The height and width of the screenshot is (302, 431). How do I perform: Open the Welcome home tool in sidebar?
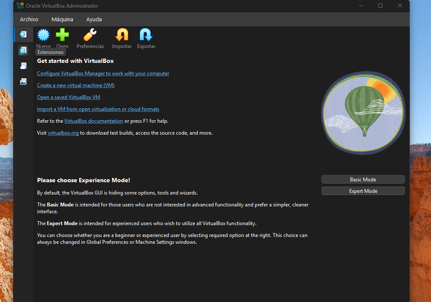click(x=23, y=34)
